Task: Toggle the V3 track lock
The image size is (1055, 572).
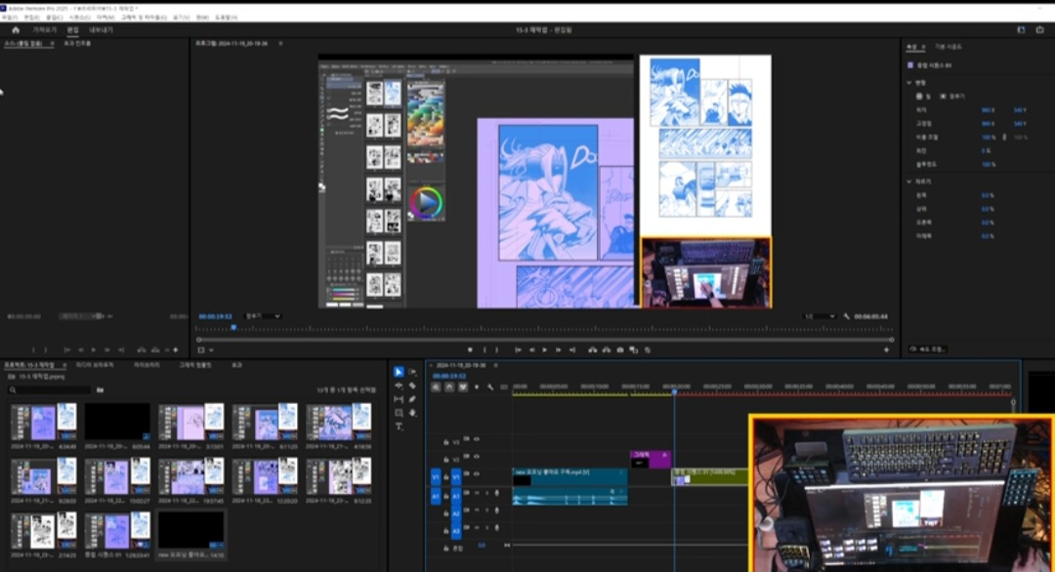Action: [445, 442]
